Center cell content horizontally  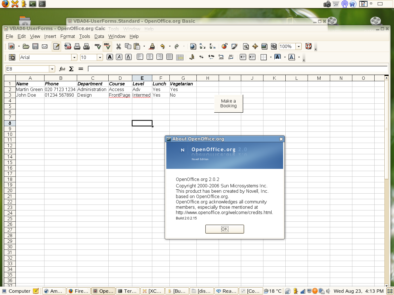[150, 57]
